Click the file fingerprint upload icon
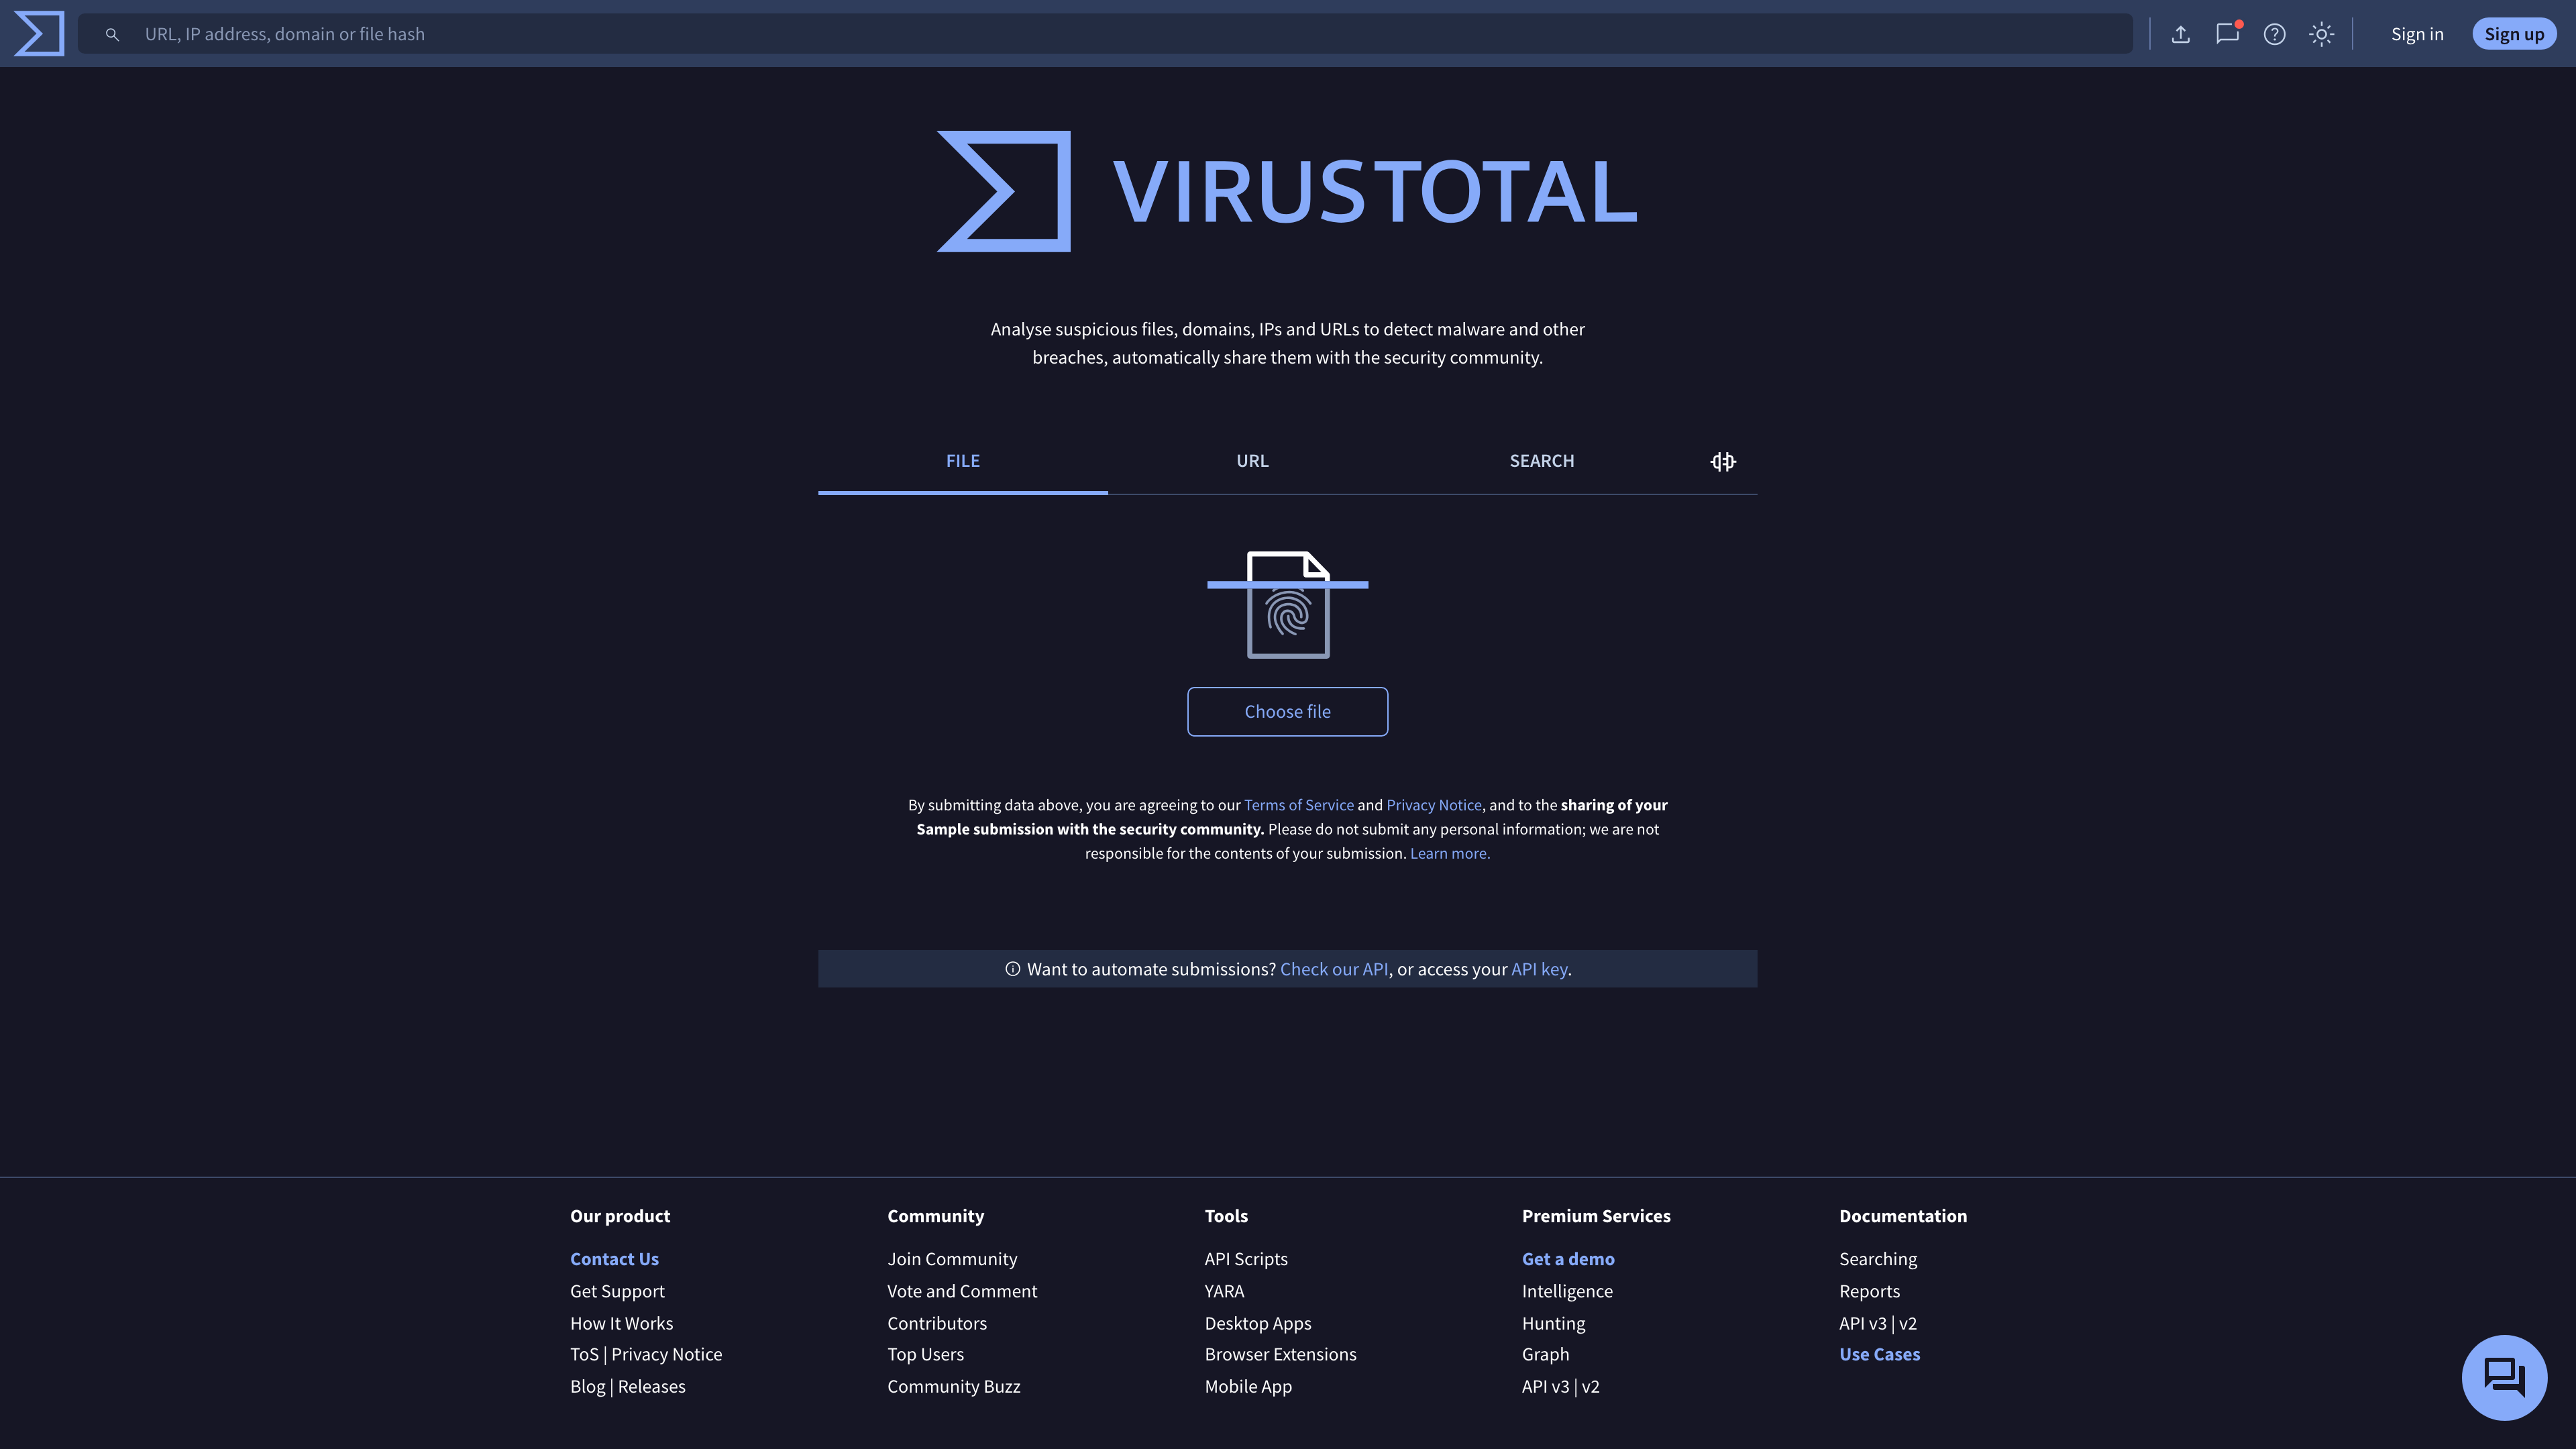This screenshot has height=1449, width=2576. (x=1288, y=604)
